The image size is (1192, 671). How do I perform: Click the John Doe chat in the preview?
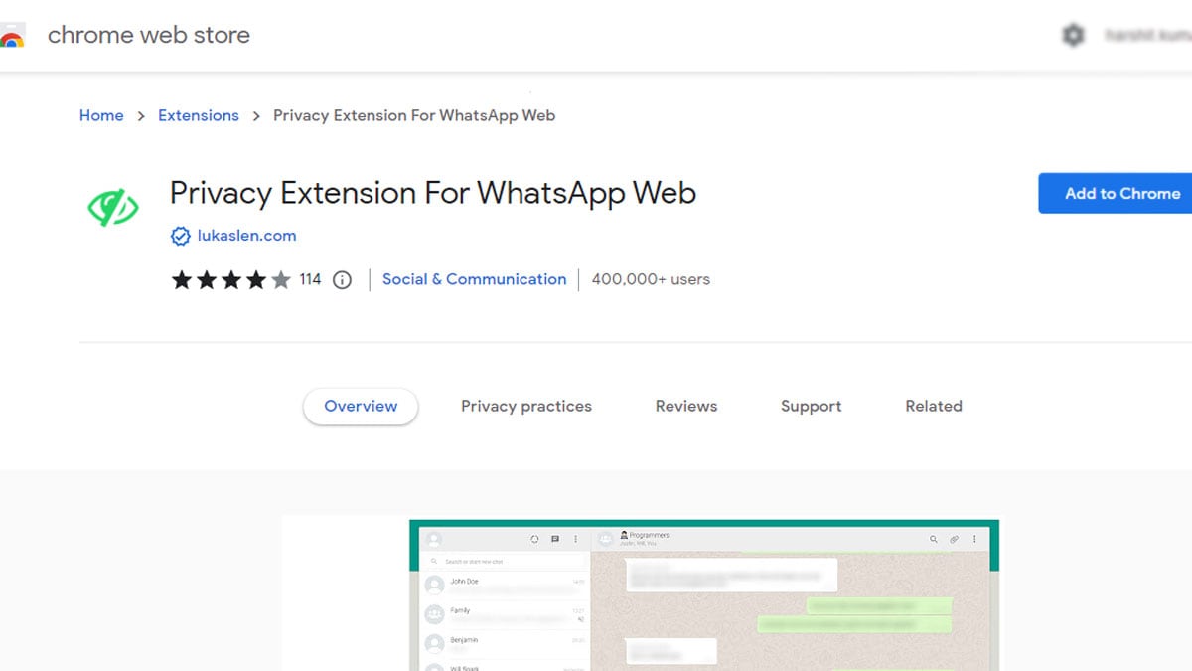click(x=504, y=584)
